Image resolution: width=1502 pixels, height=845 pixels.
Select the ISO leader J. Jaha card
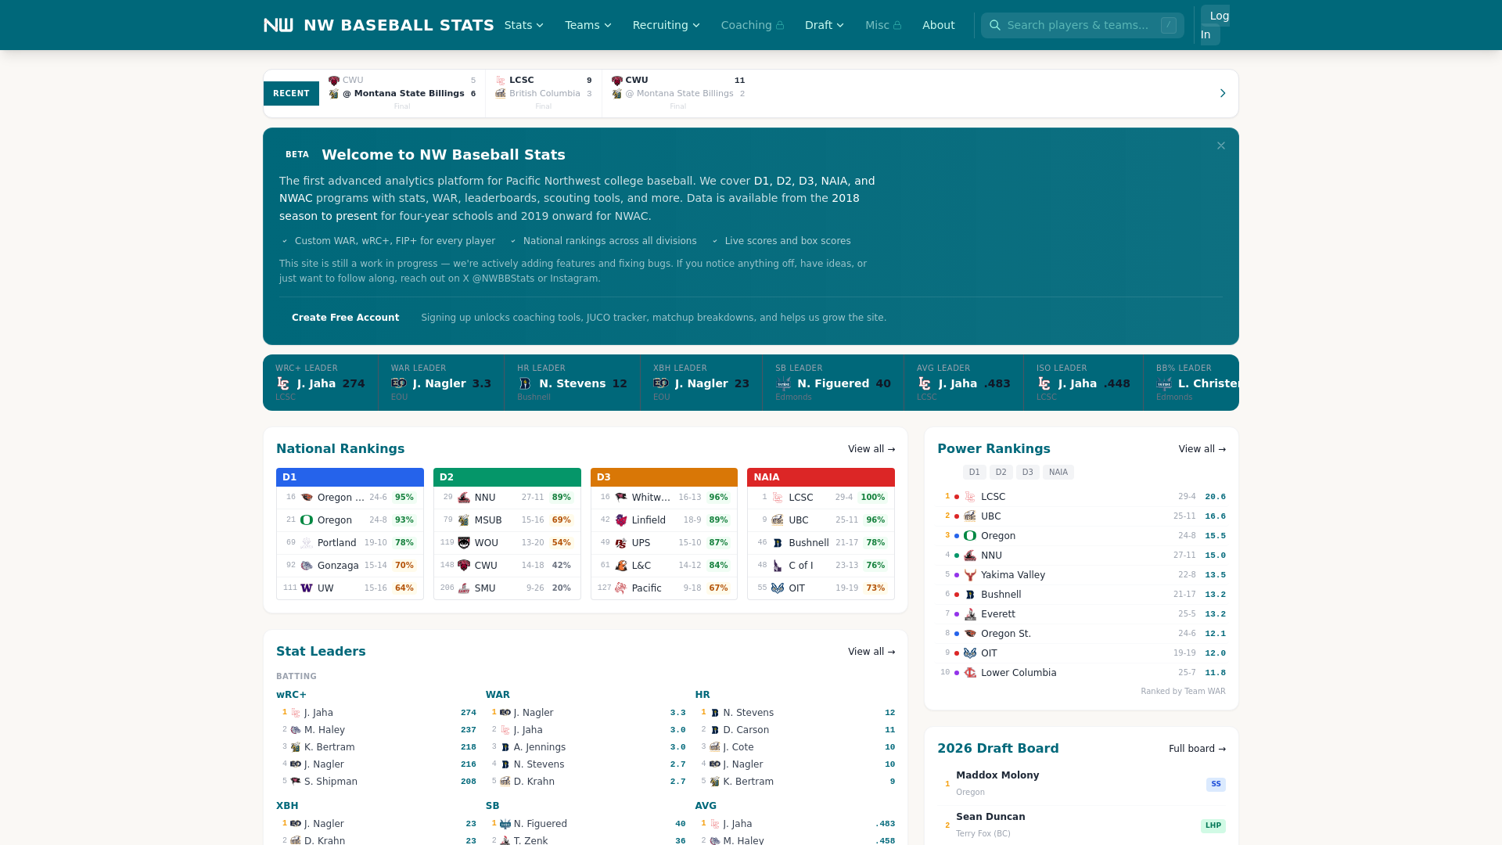[1083, 383]
